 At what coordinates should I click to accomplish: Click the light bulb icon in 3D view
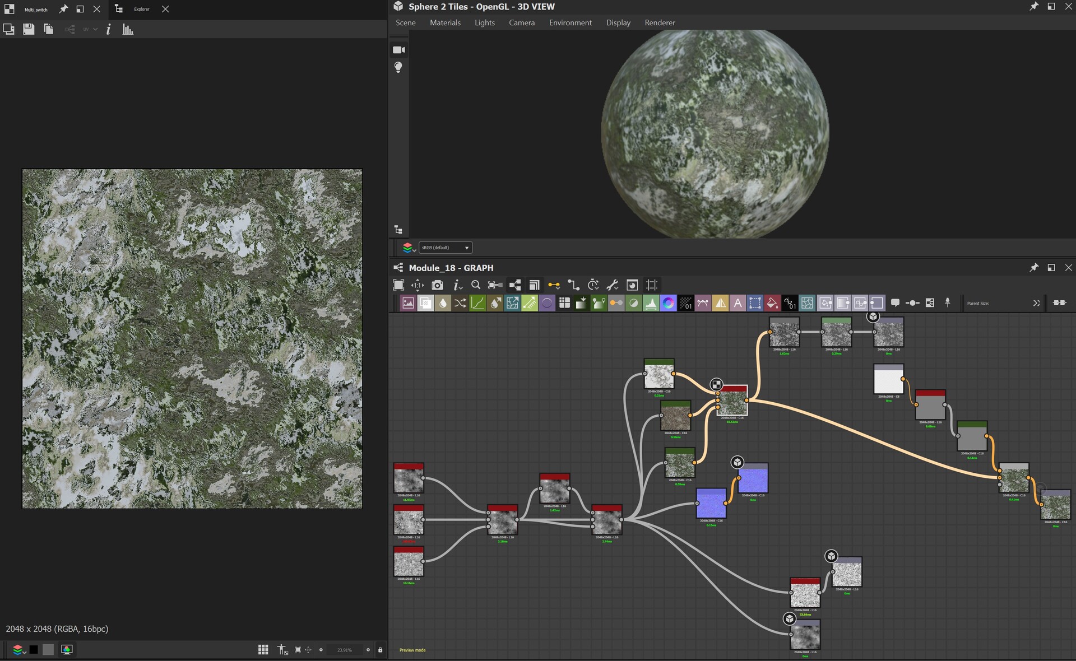(x=398, y=67)
